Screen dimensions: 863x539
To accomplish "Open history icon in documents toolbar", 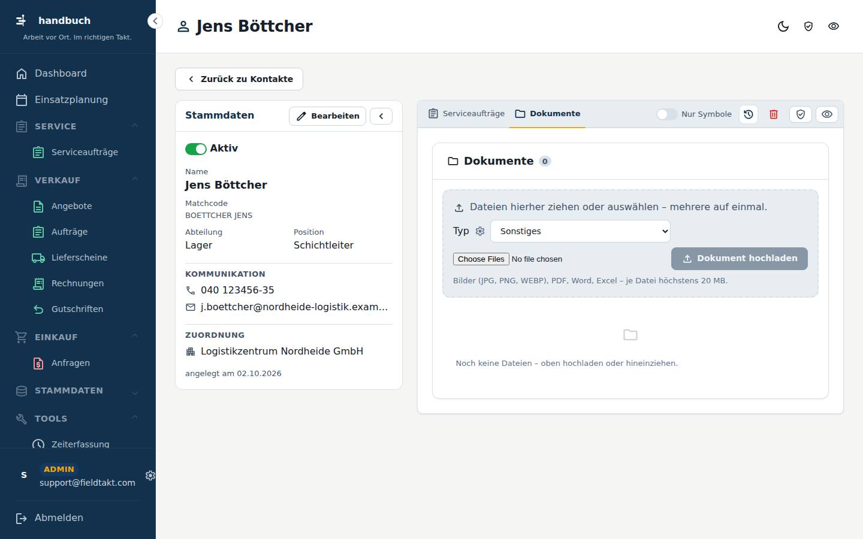I will [749, 114].
